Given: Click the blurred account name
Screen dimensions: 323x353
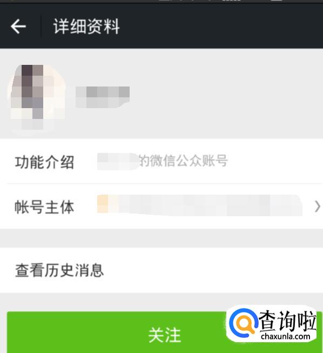Looking at the screenshot, I should tap(103, 97).
